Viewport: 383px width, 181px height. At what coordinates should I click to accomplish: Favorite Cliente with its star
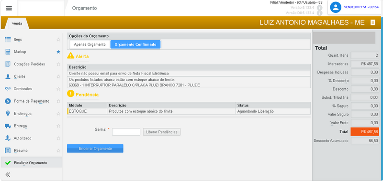[58, 76]
